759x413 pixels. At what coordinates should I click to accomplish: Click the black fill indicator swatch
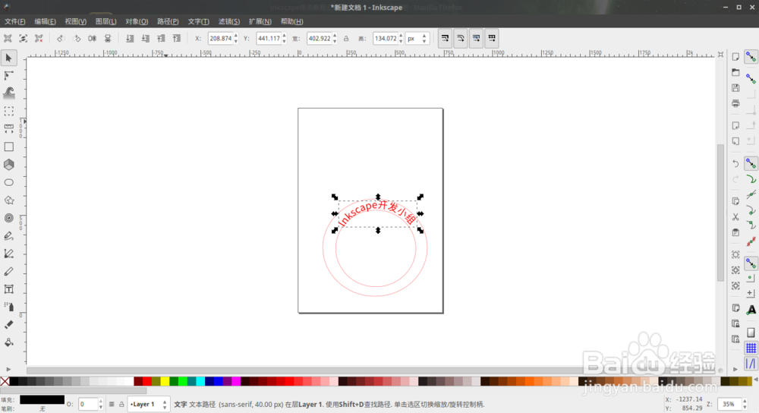point(42,399)
